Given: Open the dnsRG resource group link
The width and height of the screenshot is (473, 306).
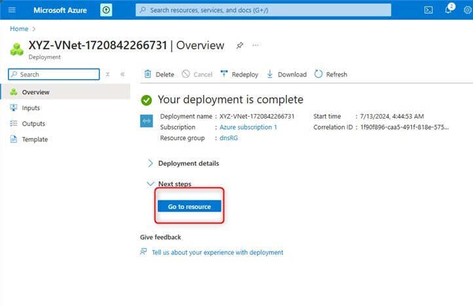Looking at the screenshot, I should click(x=229, y=138).
